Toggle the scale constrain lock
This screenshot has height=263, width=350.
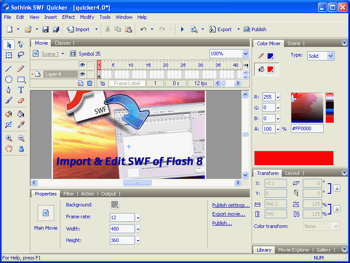coord(336,209)
